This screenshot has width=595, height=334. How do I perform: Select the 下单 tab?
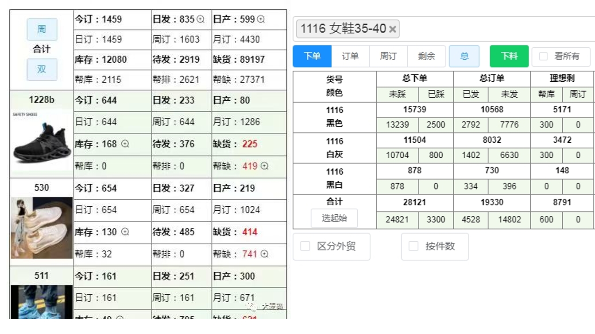pyautogui.click(x=312, y=56)
